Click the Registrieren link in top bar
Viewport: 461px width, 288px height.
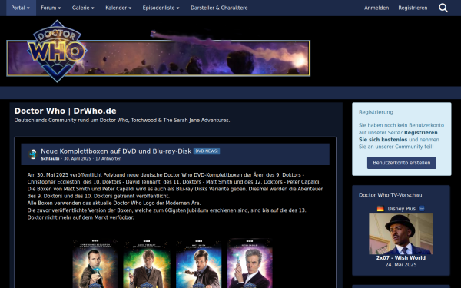point(413,8)
